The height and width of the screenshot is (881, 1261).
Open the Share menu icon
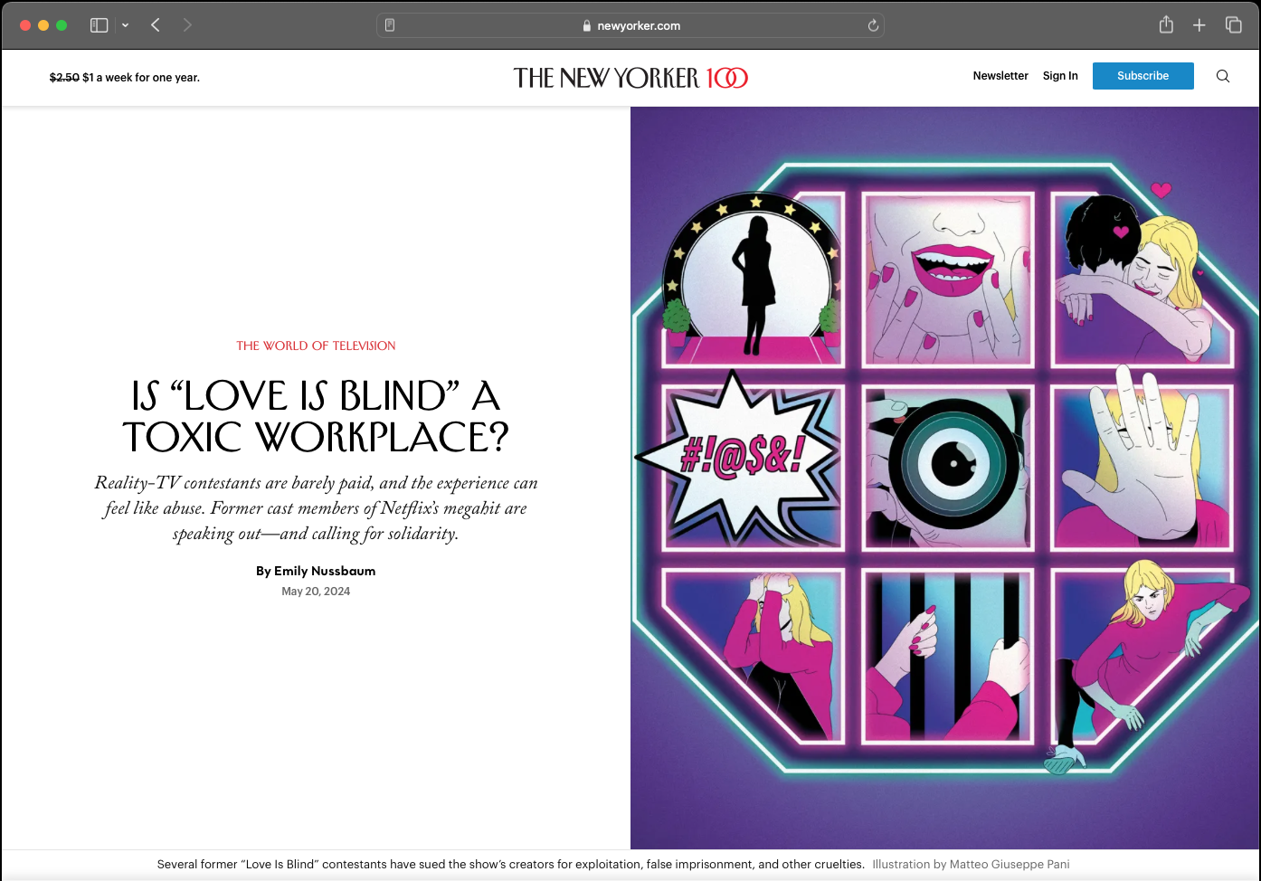(1166, 24)
